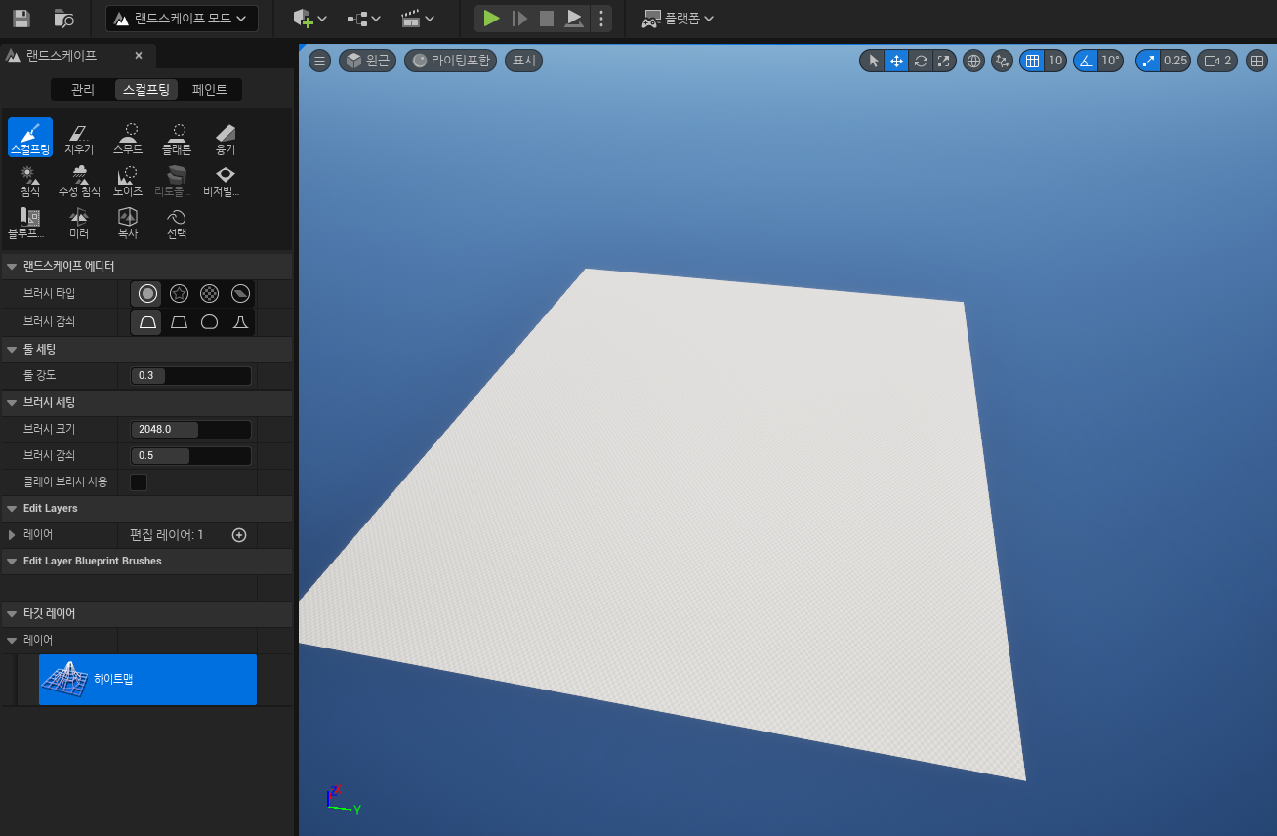Click the stop playback button
The height and width of the screenshot is (836, 1277).
tap(547, 18)
